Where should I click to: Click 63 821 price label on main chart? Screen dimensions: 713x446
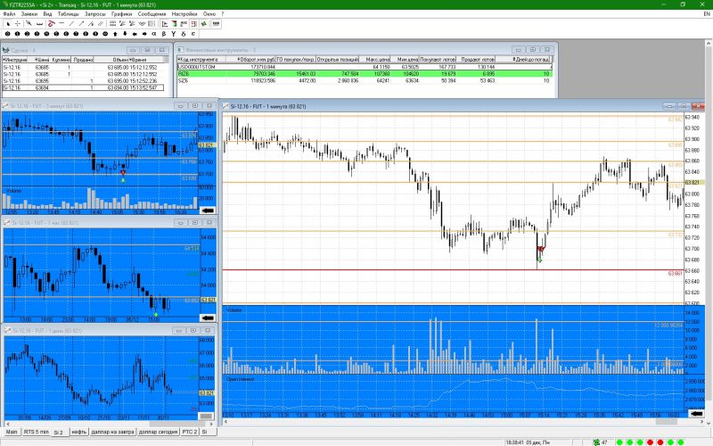694,182
